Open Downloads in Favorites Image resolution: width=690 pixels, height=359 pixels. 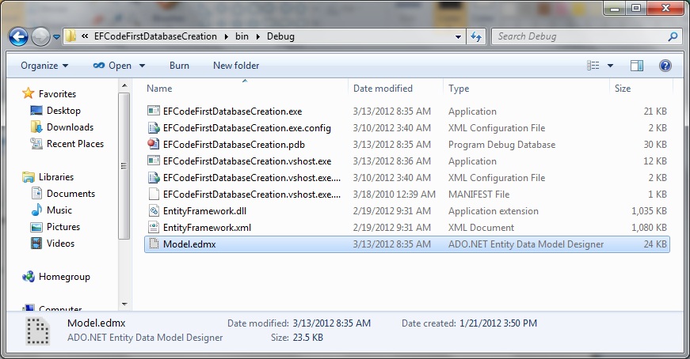click(70, 127)
